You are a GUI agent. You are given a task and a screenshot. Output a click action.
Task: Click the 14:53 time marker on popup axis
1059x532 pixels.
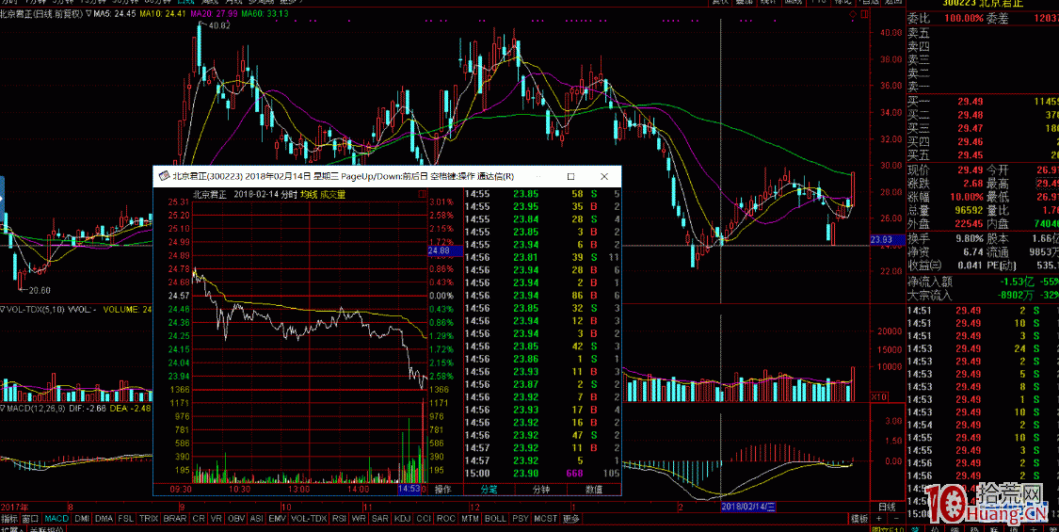pos(410,488)
